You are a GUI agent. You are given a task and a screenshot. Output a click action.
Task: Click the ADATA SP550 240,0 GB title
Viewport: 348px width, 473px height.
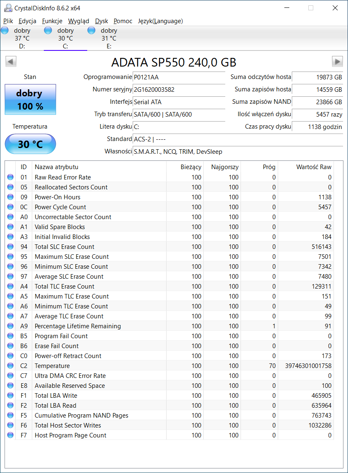(x=174, y=62)
